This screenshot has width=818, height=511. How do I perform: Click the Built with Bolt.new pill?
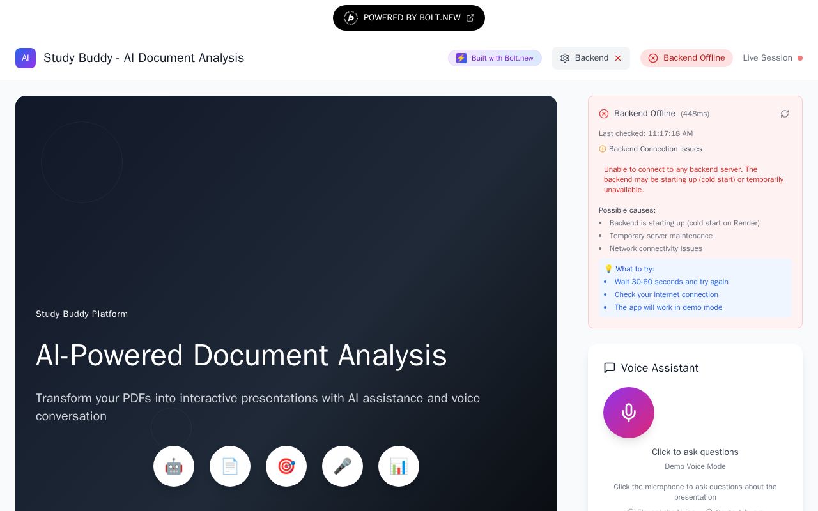495,58
